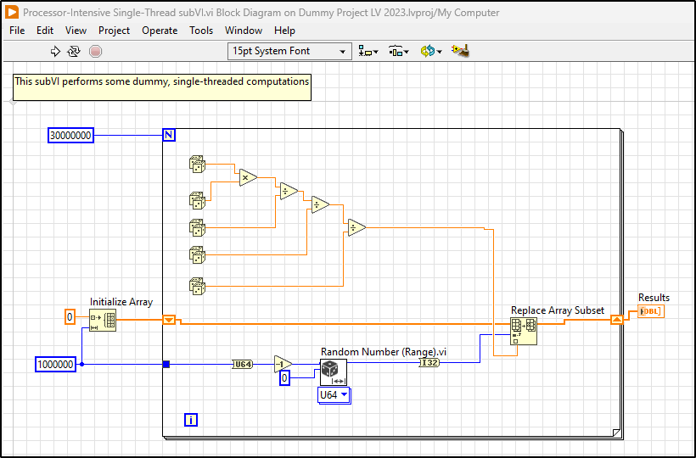Image resolution: width=696 pixels, height=458 pixels.
Task: Select the Initialize Array function node
Action: (103, 321)
